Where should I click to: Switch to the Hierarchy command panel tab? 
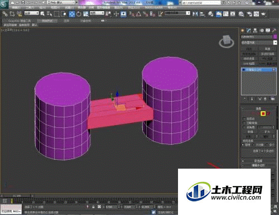(x=255, y=31)
